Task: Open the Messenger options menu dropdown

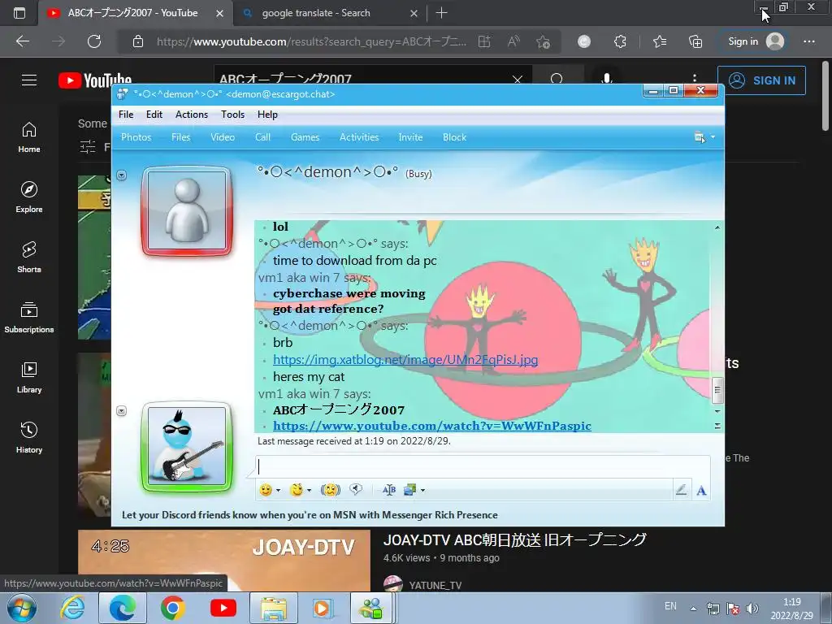Action: click(704, 137)
